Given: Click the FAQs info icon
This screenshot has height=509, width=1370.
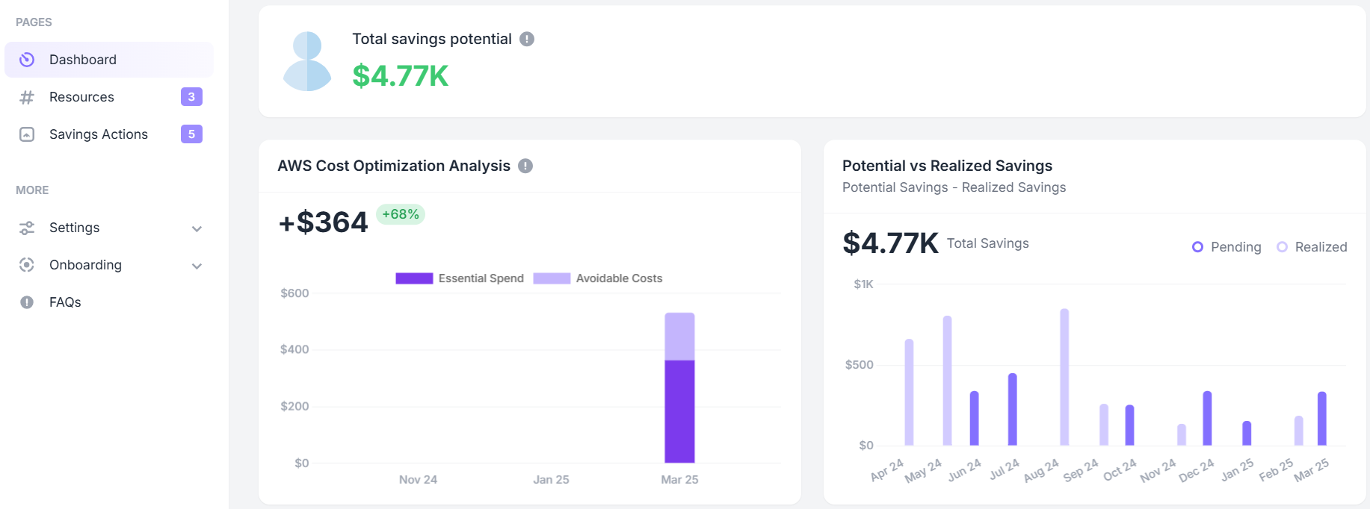Looking at the screenshot, I should coord(27,302).
